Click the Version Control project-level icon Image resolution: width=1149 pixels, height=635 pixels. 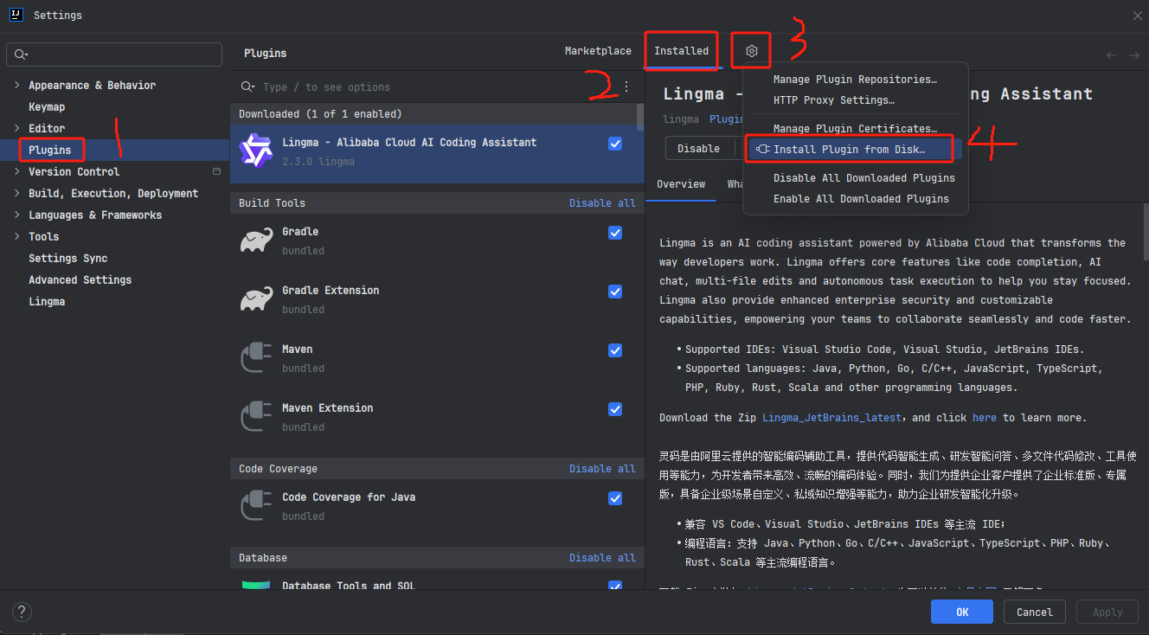pos(216,171)
